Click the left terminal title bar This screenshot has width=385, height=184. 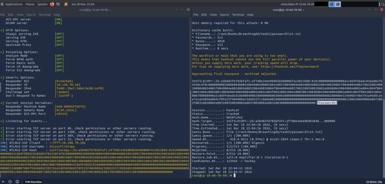coord(95,9)
